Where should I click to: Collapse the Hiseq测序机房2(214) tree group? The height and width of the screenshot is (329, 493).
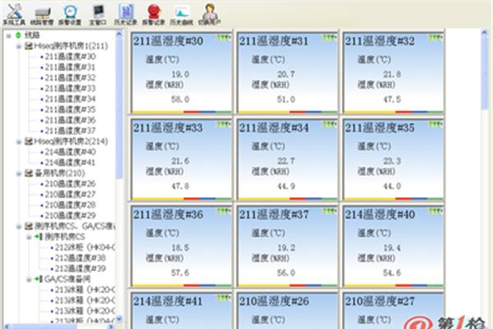[x=19, y=141]
